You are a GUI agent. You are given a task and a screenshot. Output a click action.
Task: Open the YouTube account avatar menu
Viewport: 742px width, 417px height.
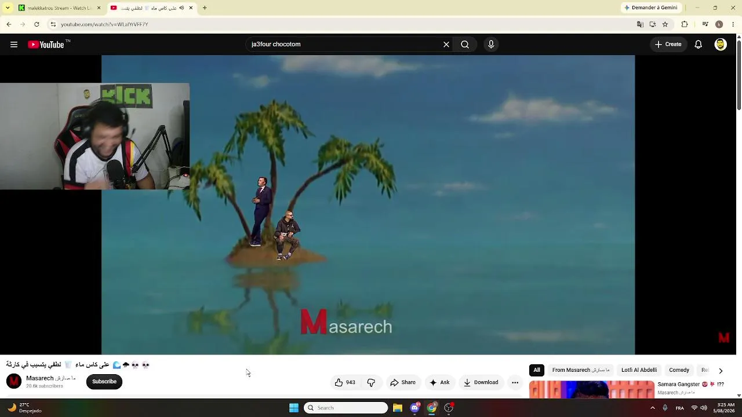(x=721, y=45)
